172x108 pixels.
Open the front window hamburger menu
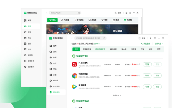pos(155,38)
